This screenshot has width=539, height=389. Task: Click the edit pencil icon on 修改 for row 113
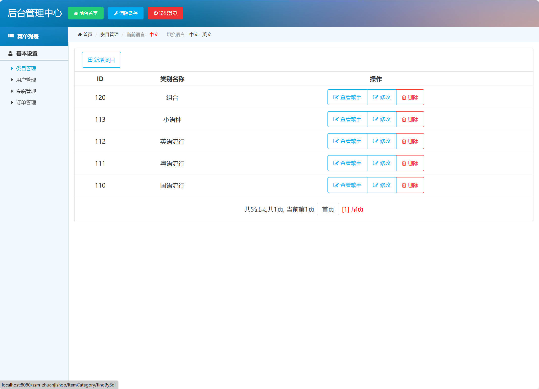click(376, 119)
